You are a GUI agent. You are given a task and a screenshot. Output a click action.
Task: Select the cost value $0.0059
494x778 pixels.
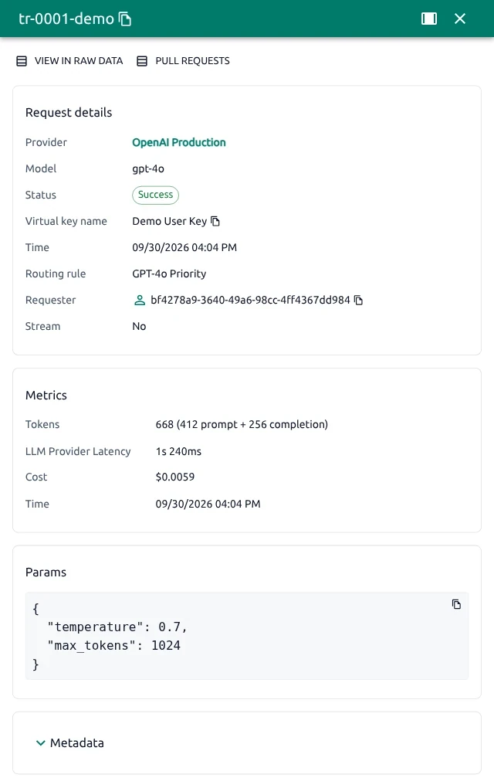tap(175, 477)
